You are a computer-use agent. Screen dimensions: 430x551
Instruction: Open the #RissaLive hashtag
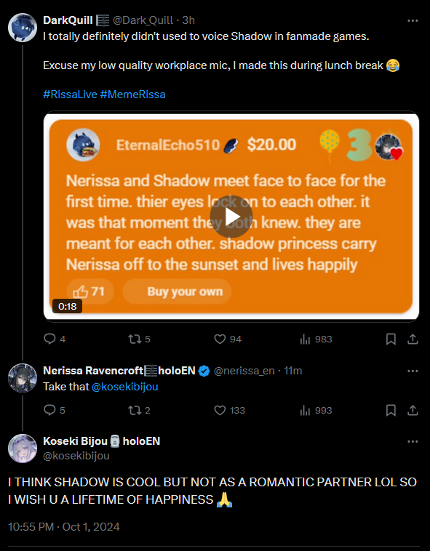click(x=70, y=94)
